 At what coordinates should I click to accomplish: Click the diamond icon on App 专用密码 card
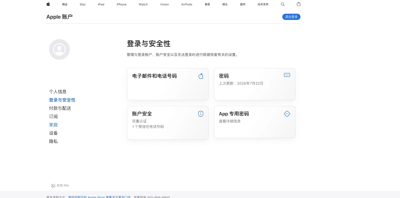coord(287,114)
